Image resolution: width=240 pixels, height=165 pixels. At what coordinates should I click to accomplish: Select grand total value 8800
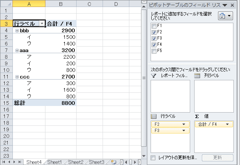tap(61, 103)
